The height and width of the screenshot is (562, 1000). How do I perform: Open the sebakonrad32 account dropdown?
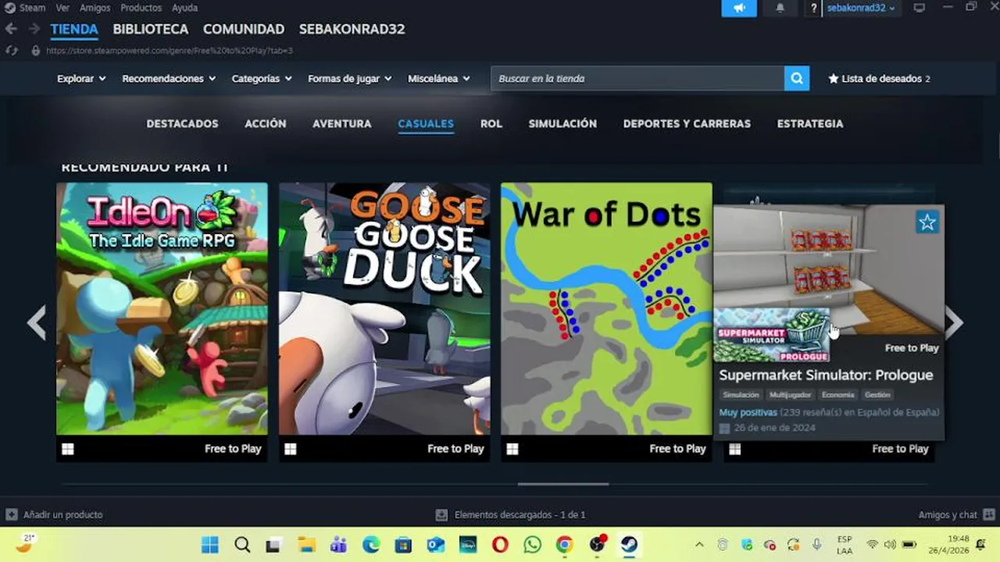click(x=861, y=8)
